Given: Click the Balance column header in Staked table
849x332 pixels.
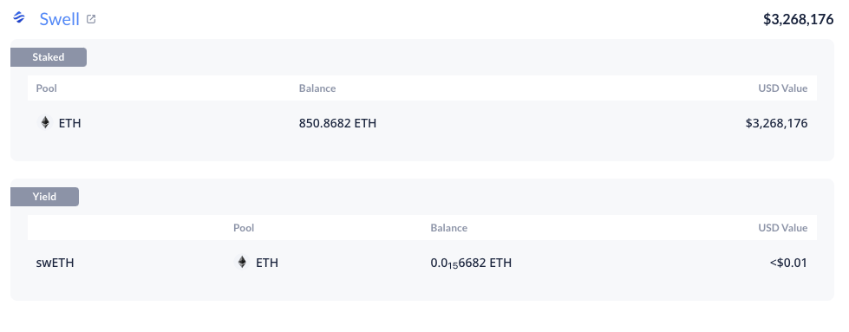Looking at the screenshot, I should click(317, 88).
